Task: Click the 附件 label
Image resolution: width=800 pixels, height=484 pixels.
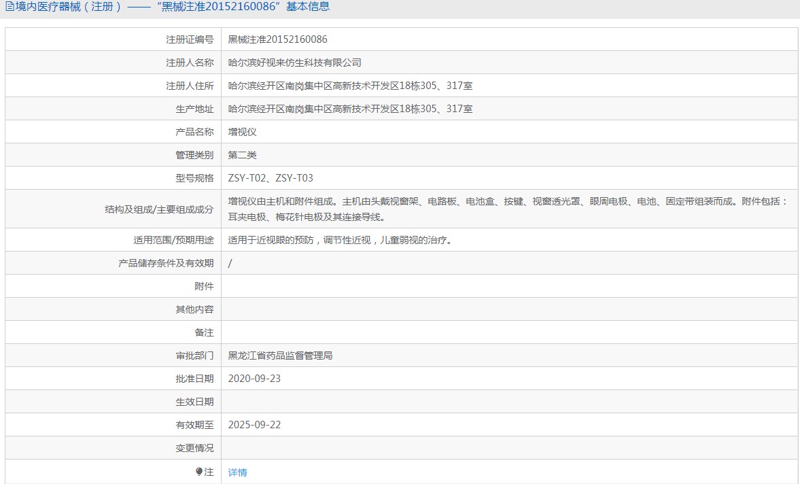Action: tap(204, 286)
